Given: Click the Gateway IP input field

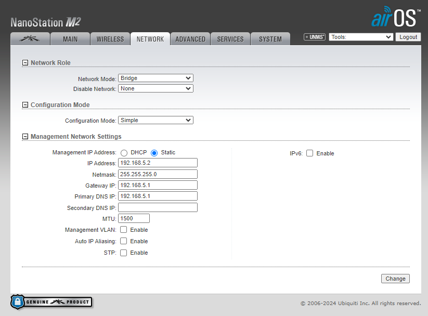Looking at the screenshot, I should coord(158,185).
